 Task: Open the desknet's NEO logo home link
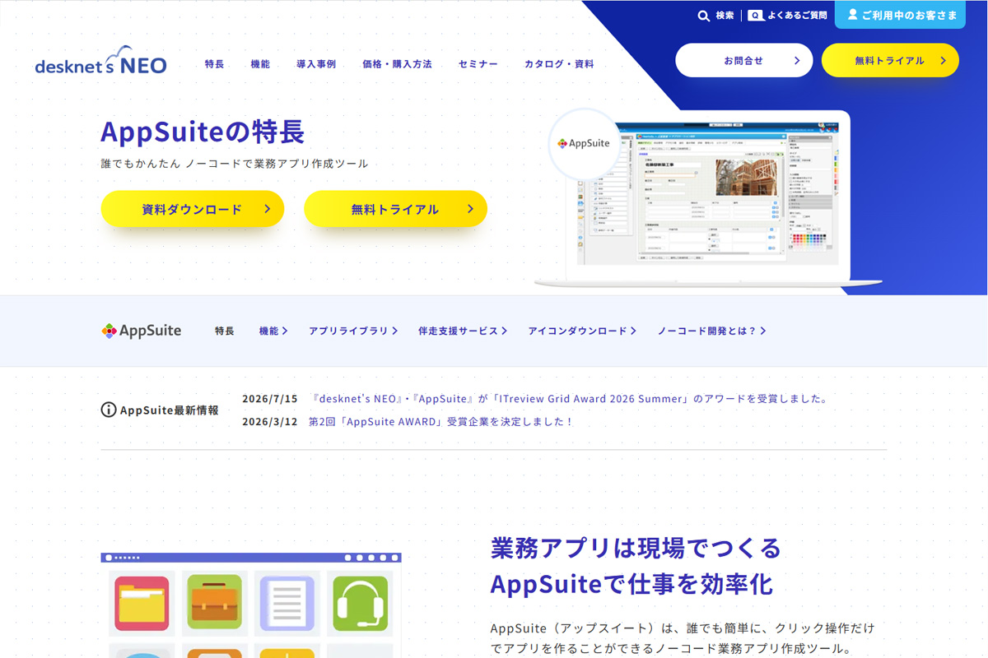[100, 60]
